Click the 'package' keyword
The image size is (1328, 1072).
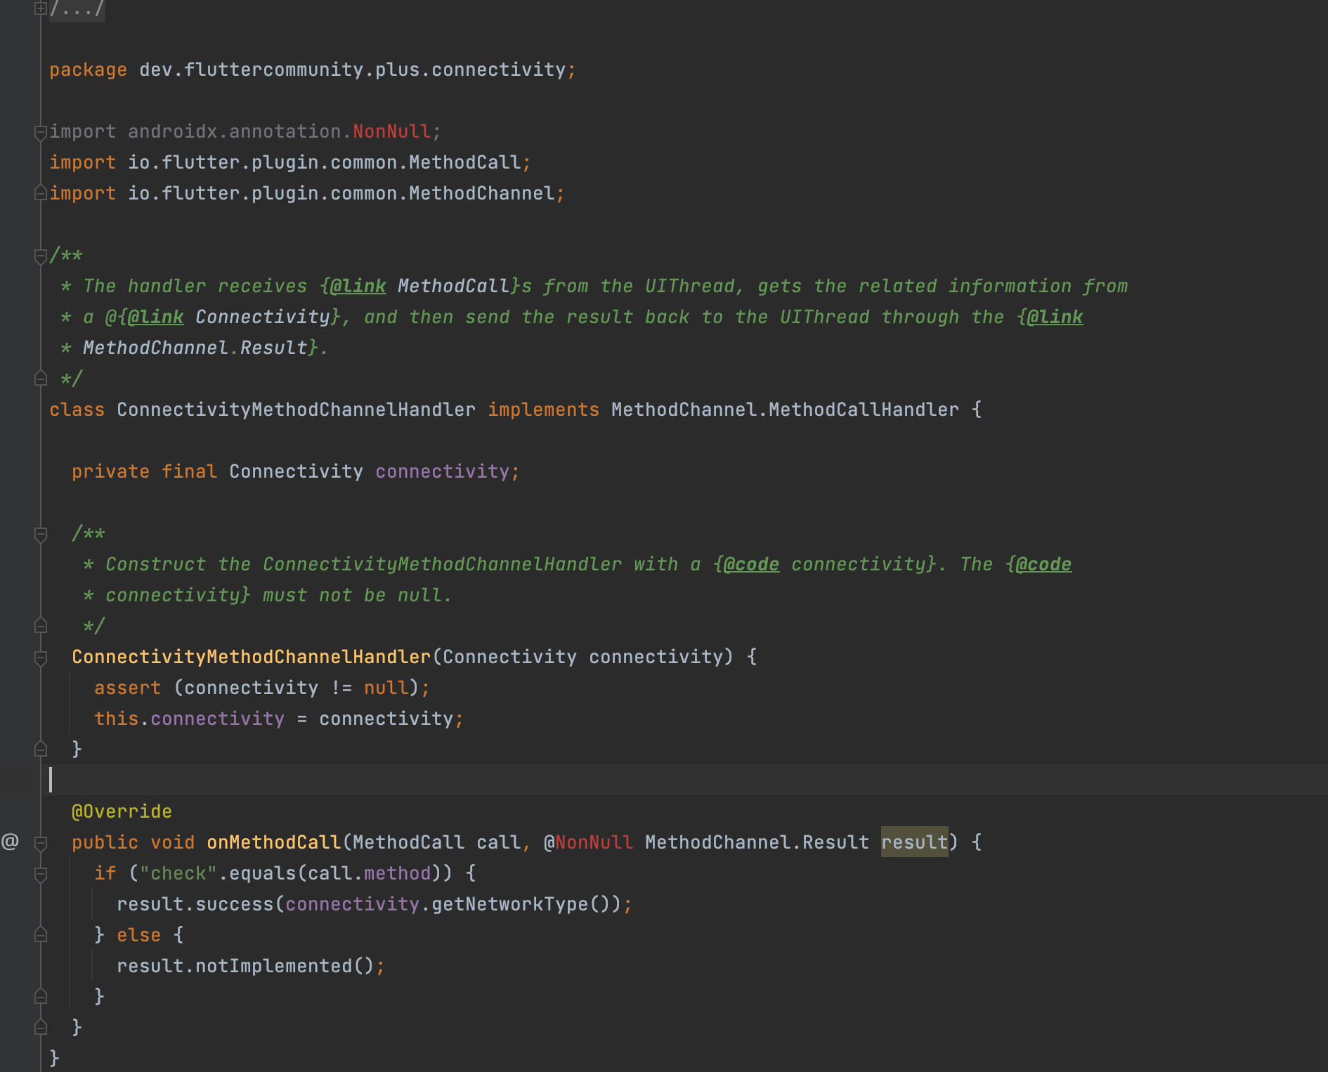(x=88, y=70)
